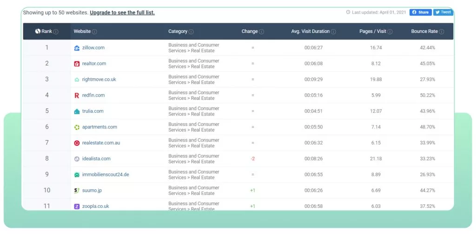Open the realtor.com website link
Image resolution: width=476 pixels, height=234 pixels.
pos(94,63)
